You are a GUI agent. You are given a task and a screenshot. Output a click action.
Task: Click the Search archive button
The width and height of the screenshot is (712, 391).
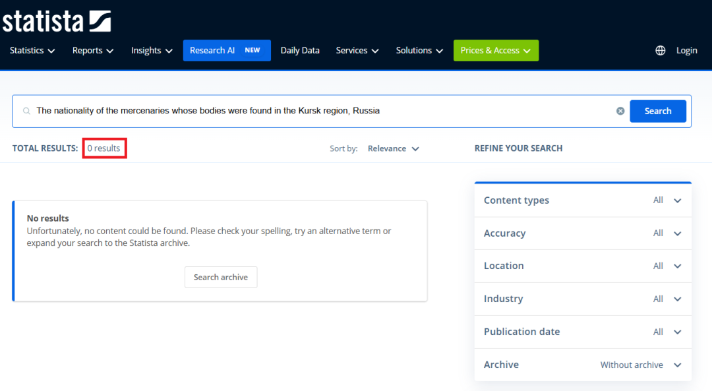(221, 277)
